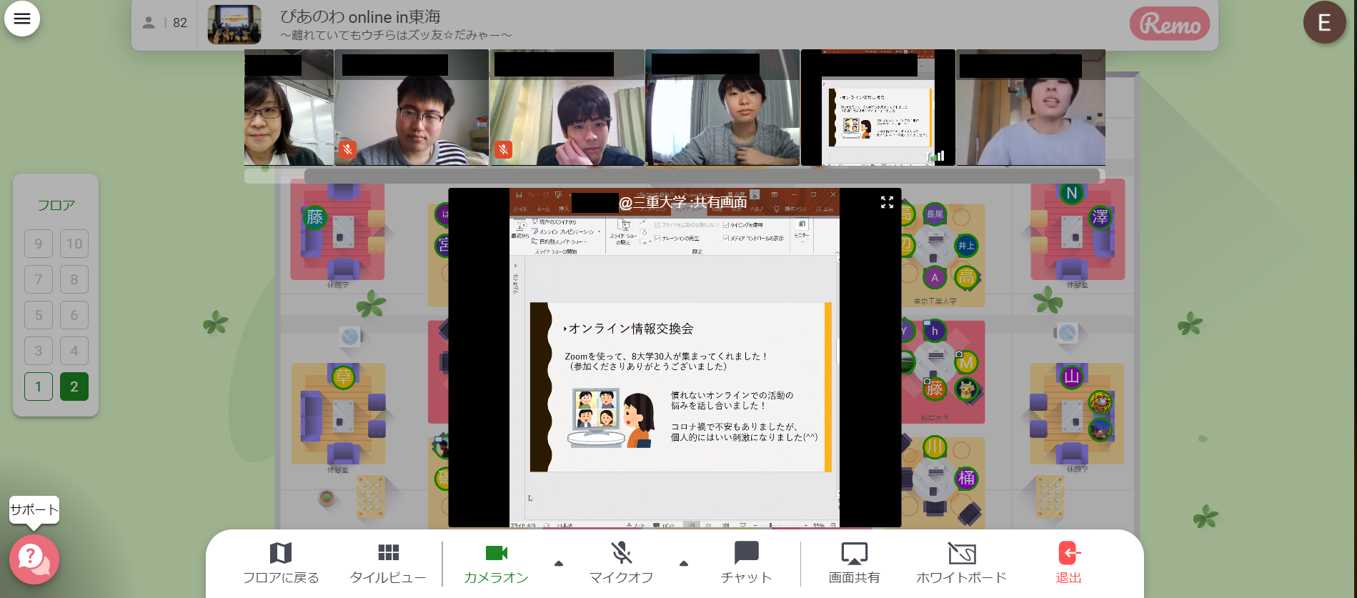Click 退出 to leave the event

[x=1069, y=563]
